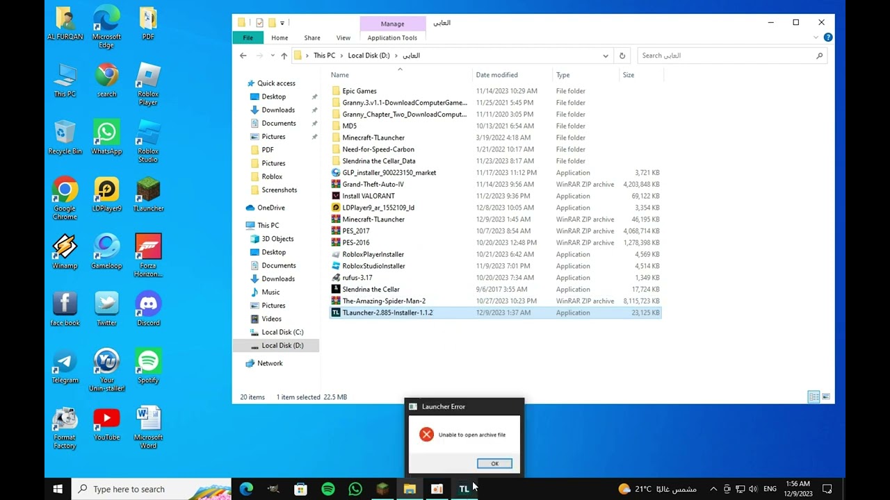Open Microsoft Edge desktop shortcut
890x500 pixels.
pyautogui.click(x=106, y=27)
